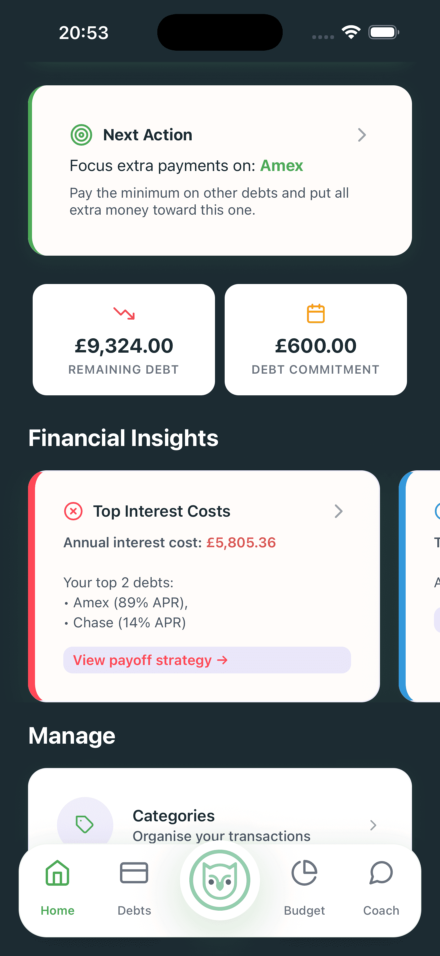Tap the Categories tag icon

[x=85, y=825]
